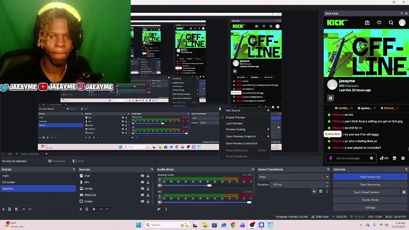
Task: Open Desktop Audio three-dot options menu
Action: tap(160, 180)
